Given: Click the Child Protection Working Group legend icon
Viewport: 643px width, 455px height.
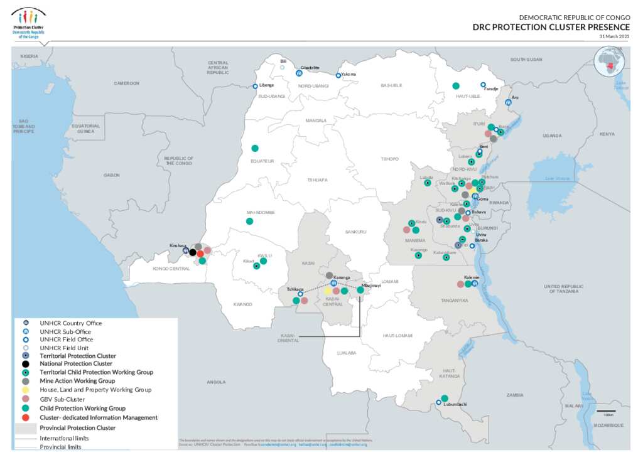Looking at the screenshot, I should (x=24, y=408).
